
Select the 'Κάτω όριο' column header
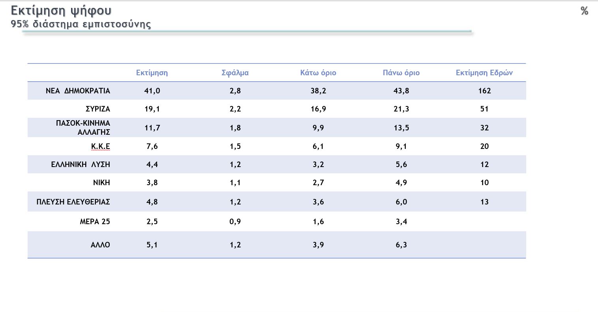pos(318,73)
